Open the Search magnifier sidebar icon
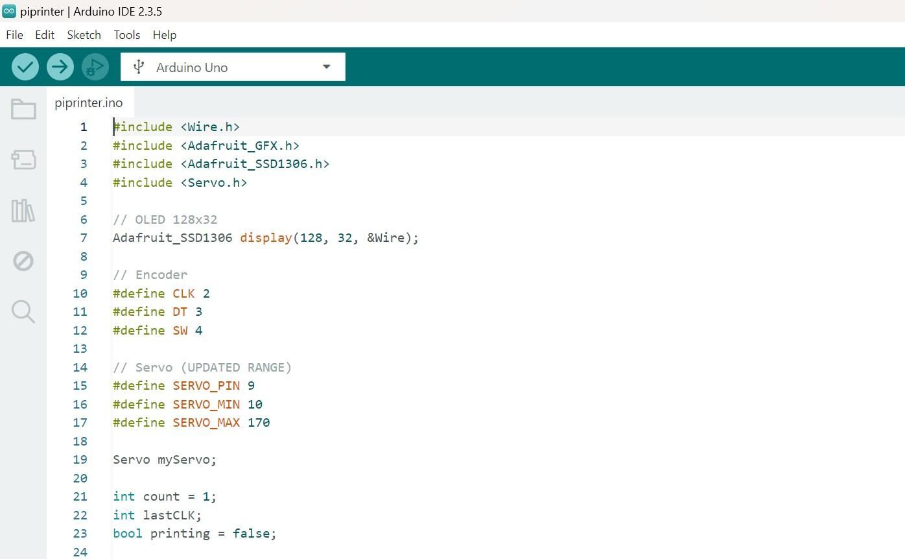The width and height of the screenshot is (905, 559). point(23,312)
